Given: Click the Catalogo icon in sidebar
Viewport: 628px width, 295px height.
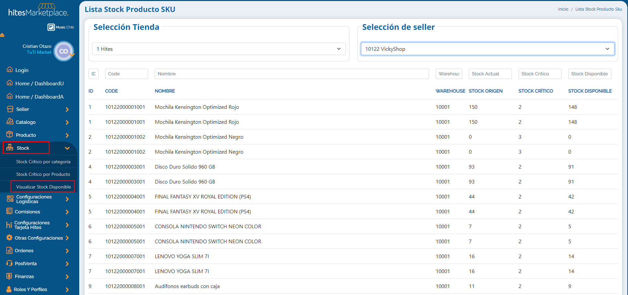Looking at the screenshot, I should pos(10,121).
